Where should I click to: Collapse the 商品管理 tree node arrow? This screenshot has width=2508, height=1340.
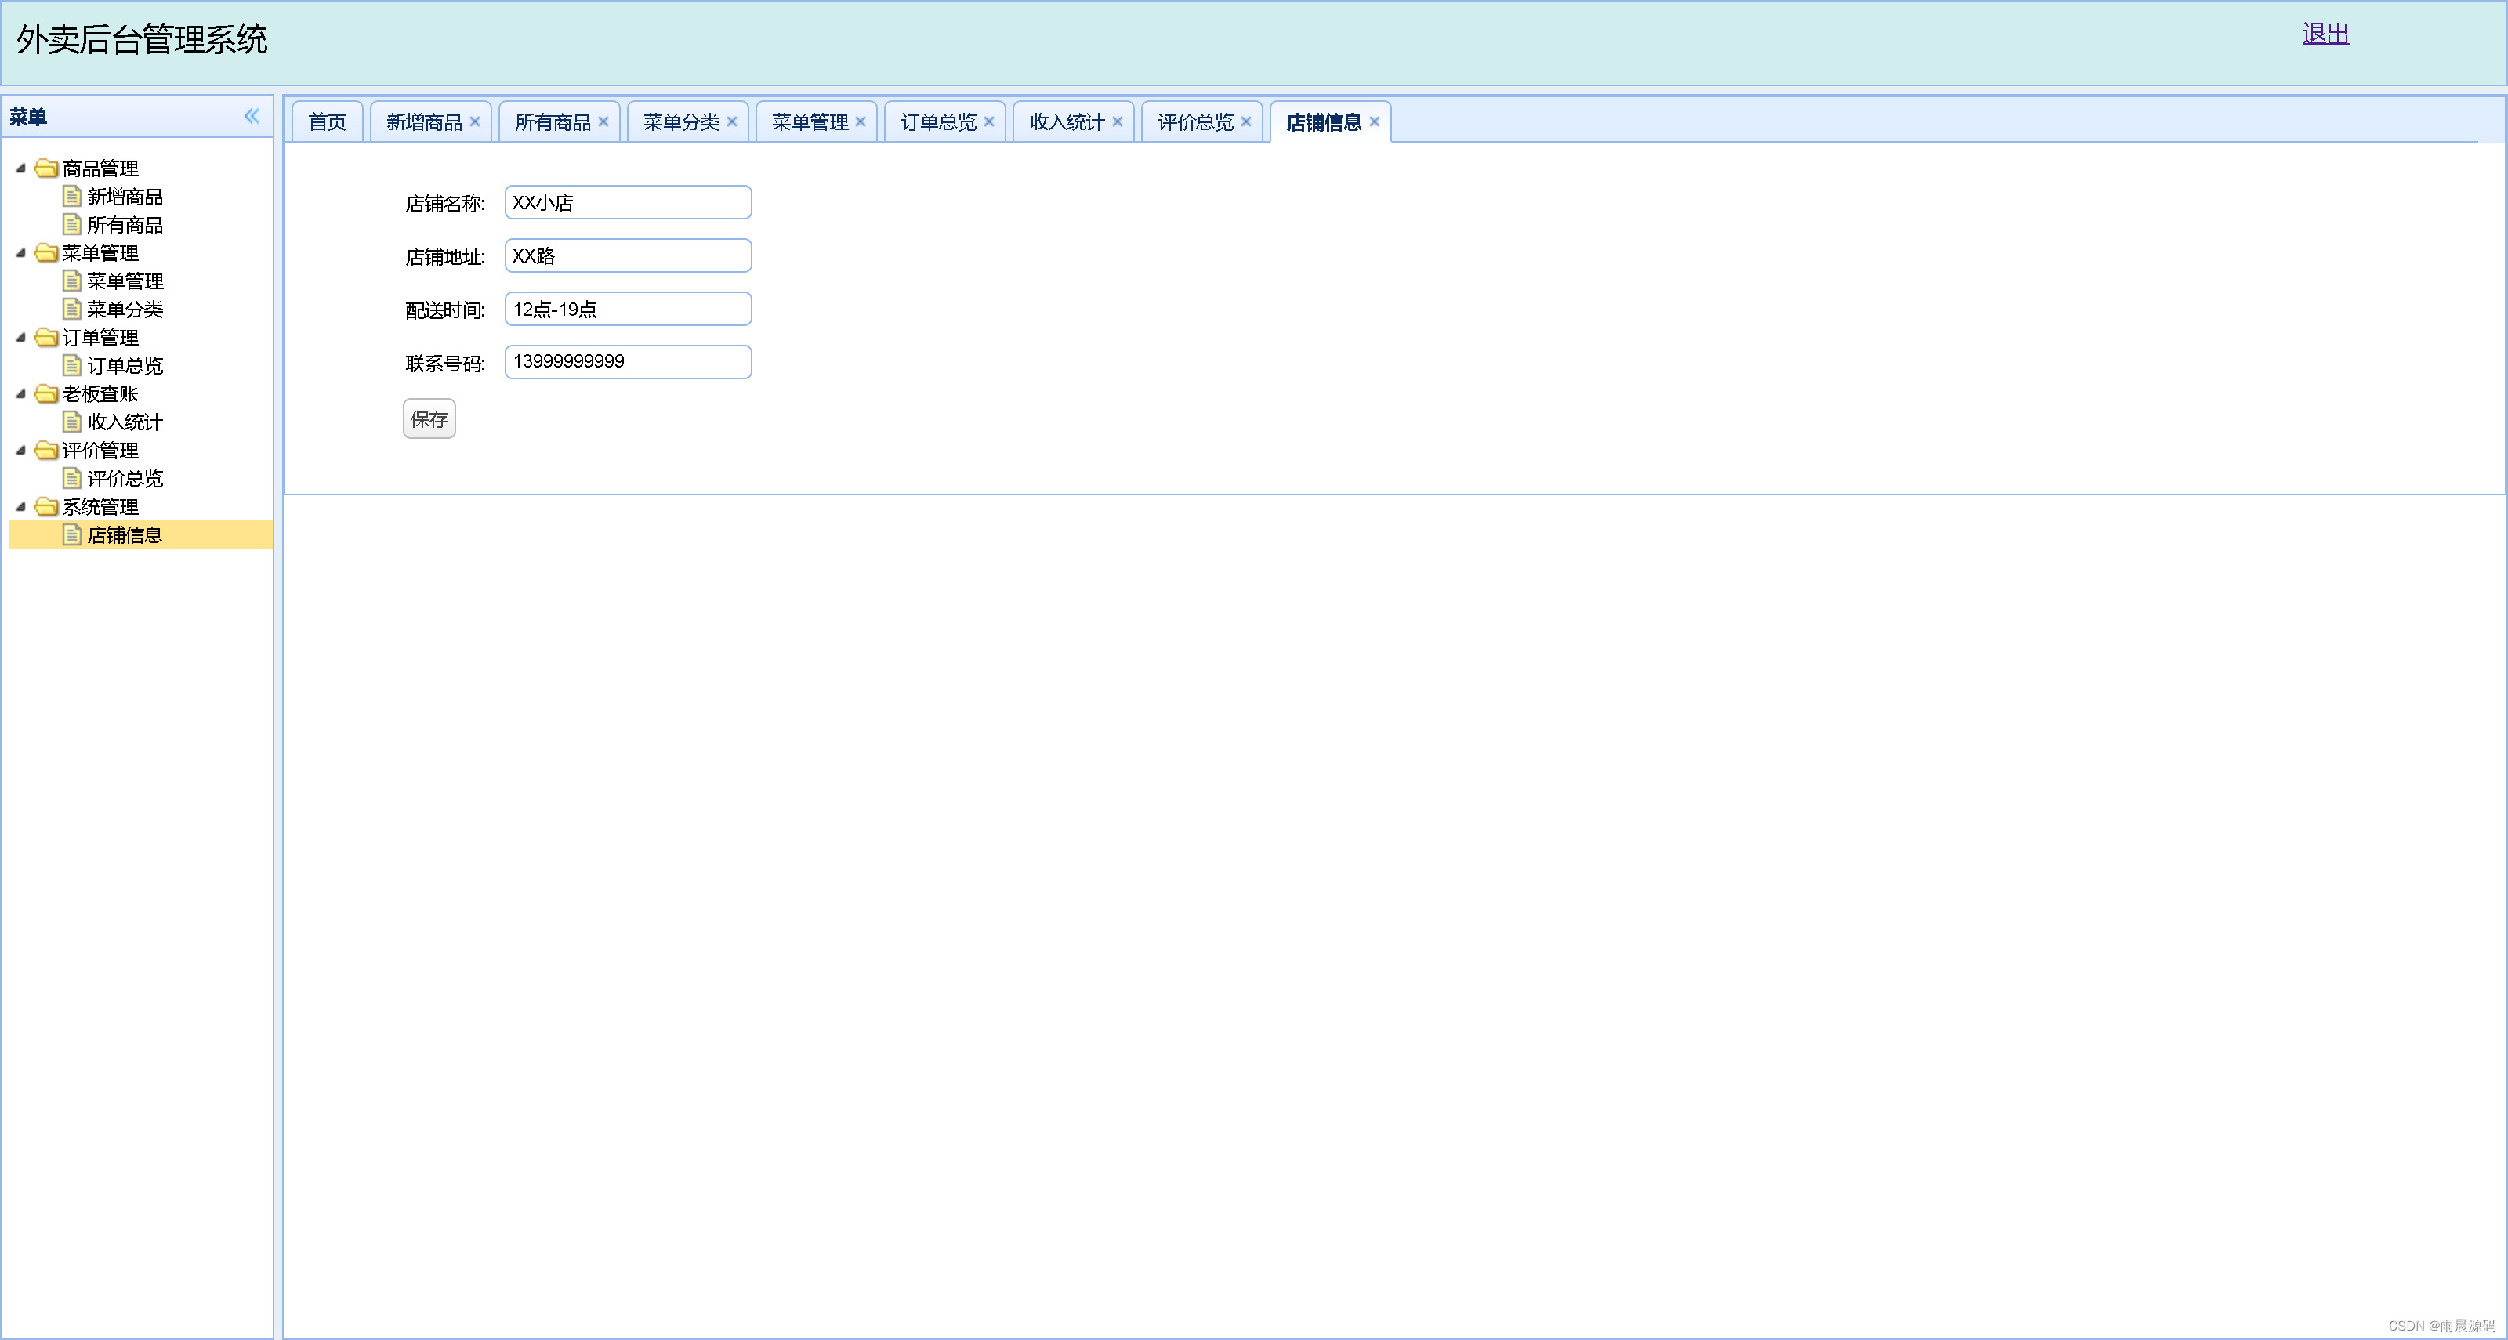(20, 168)
